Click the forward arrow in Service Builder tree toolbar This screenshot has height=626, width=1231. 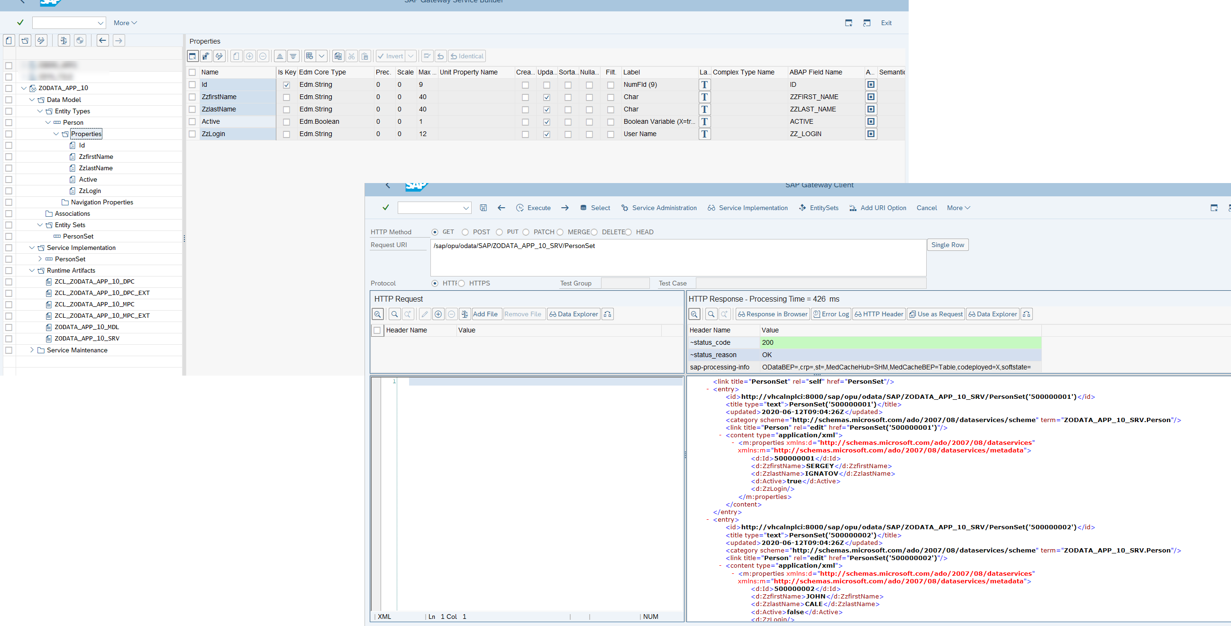(119, 41)
